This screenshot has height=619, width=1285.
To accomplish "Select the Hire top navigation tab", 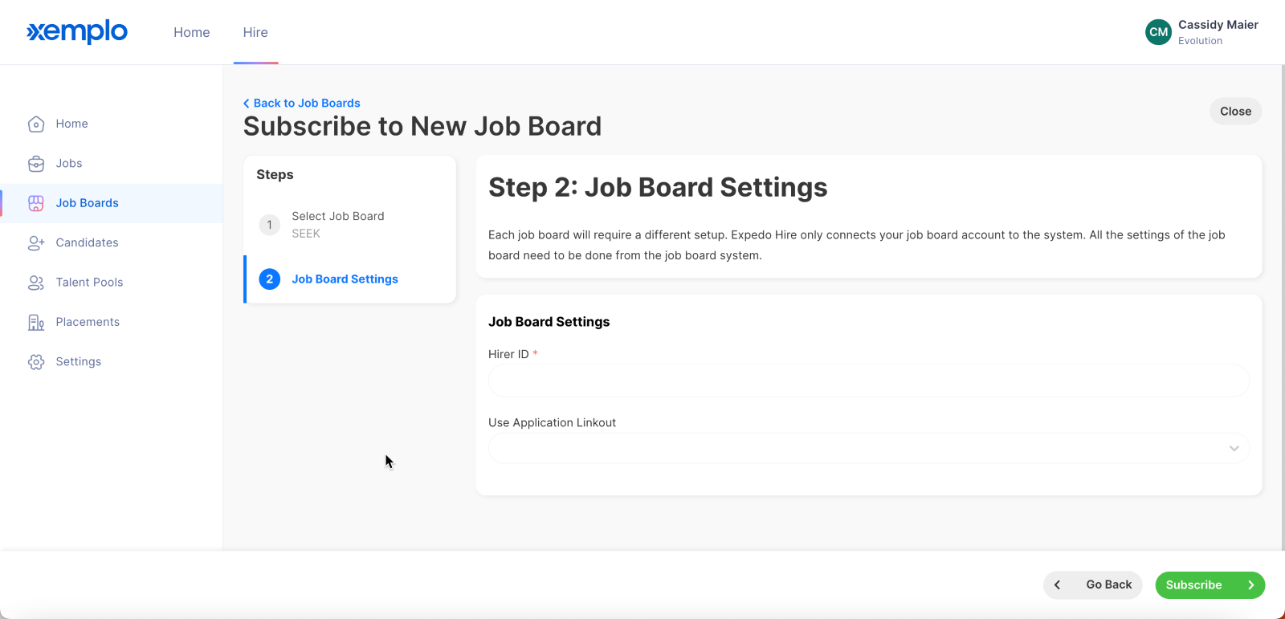I will (x=255, y=32).
